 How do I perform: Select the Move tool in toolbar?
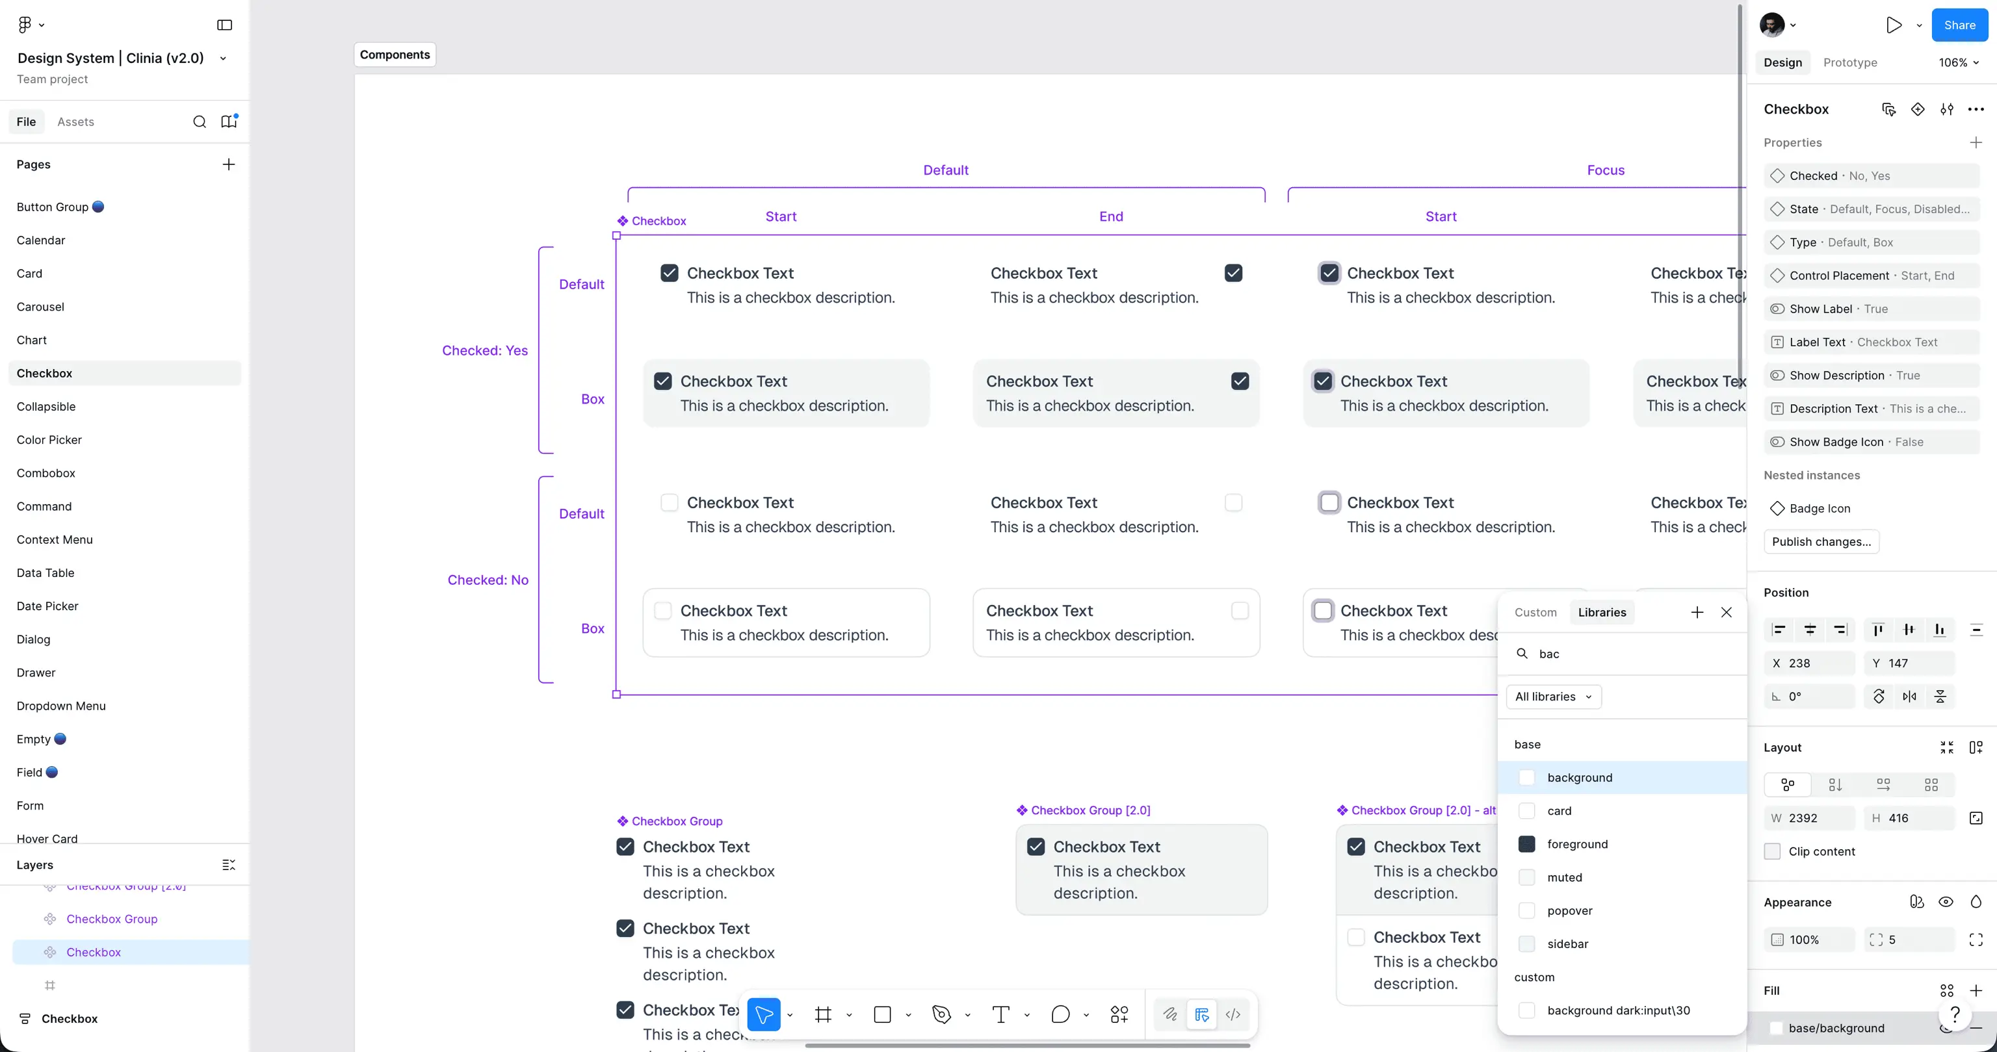pos(764,1015)
